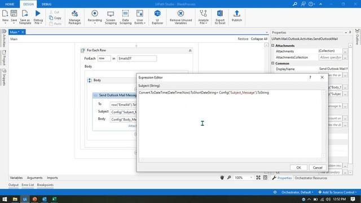Collapse the For Each Row activity

point(190,50)
